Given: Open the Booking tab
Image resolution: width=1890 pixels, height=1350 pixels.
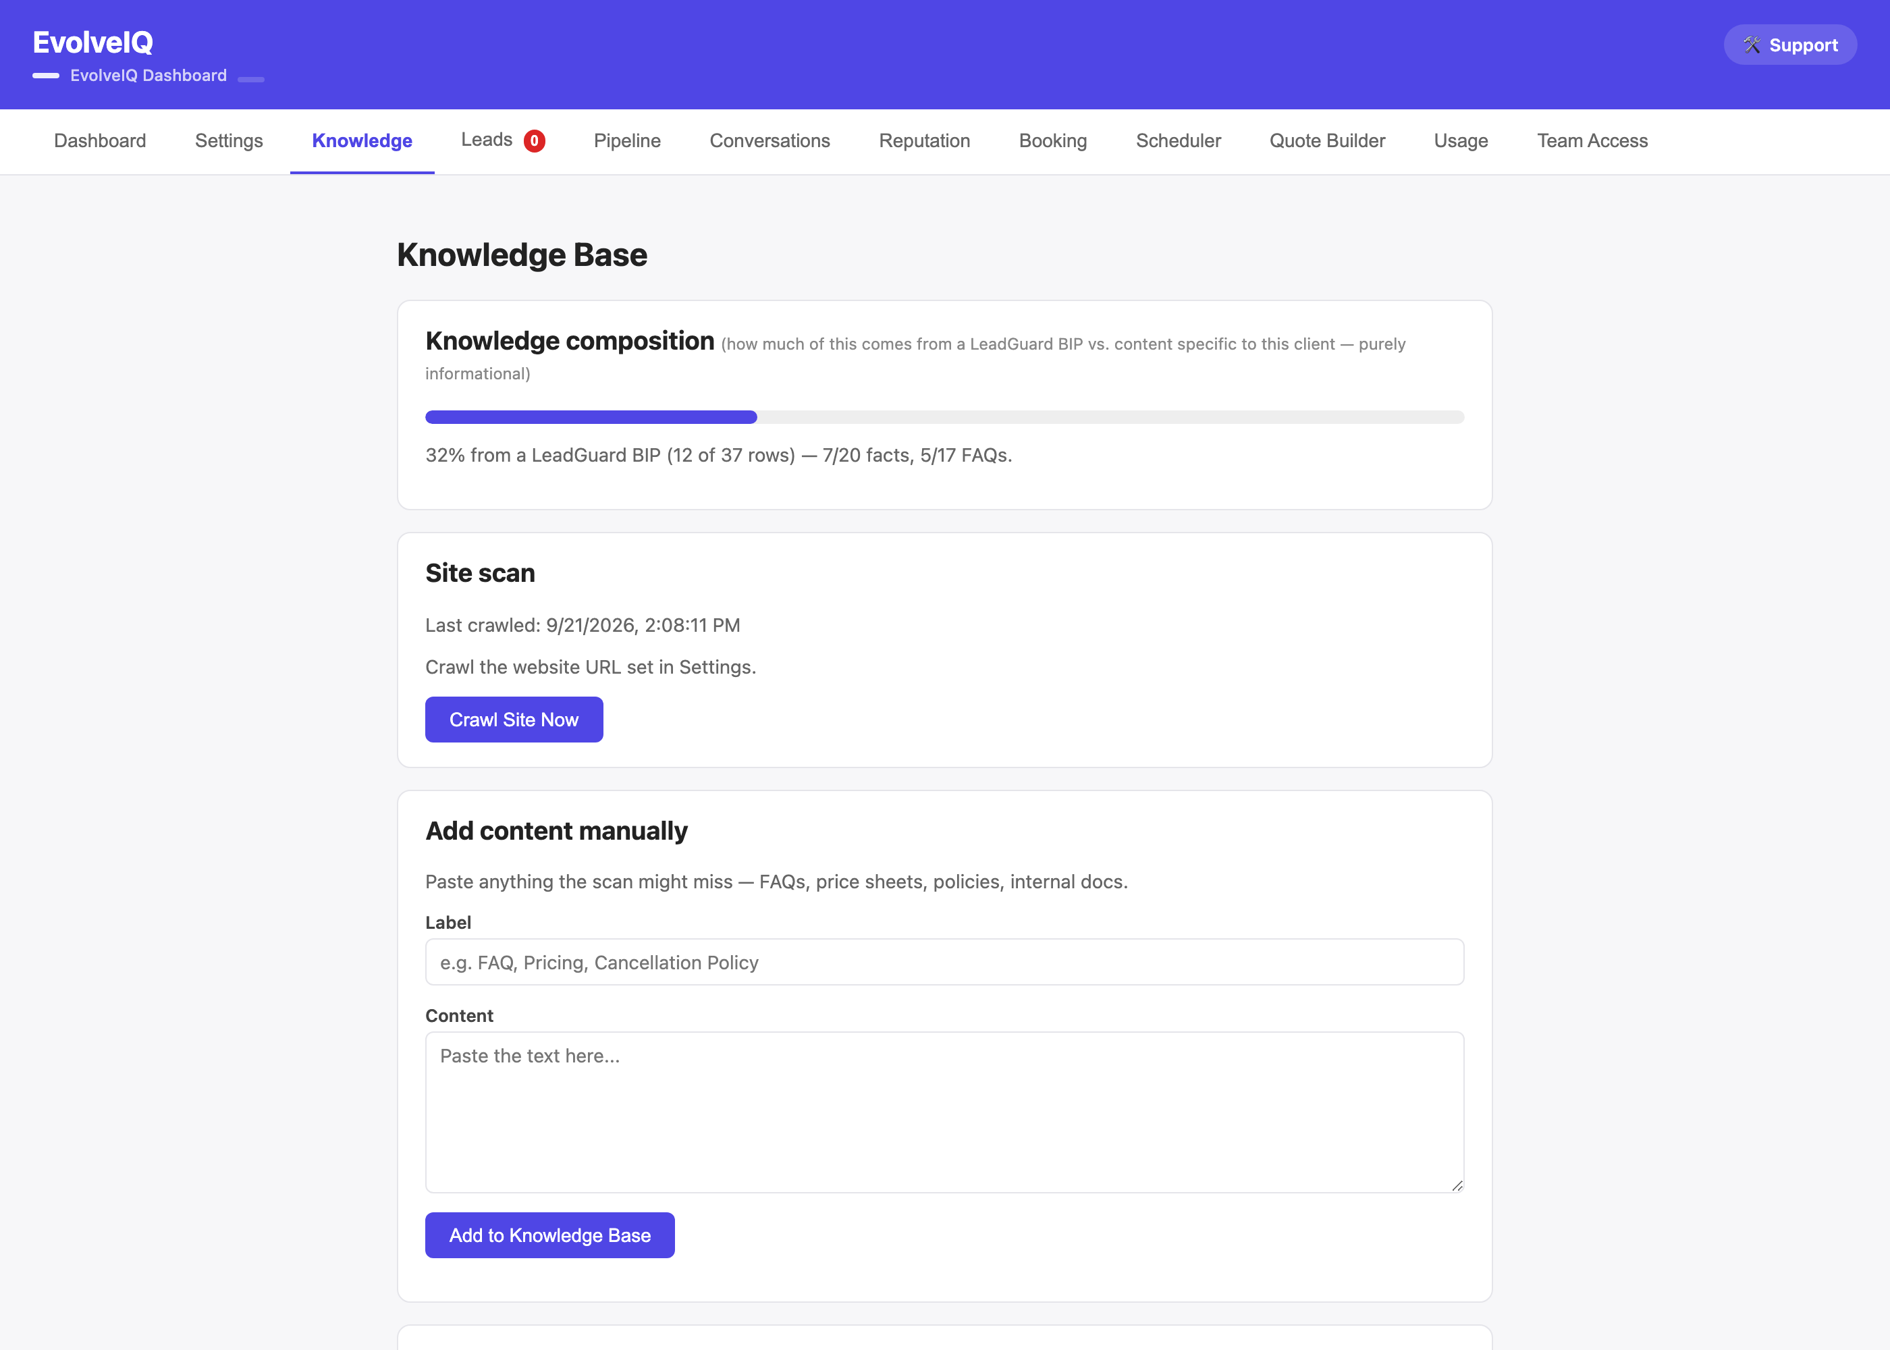Looking at the screenshot, I should 1053,141.
